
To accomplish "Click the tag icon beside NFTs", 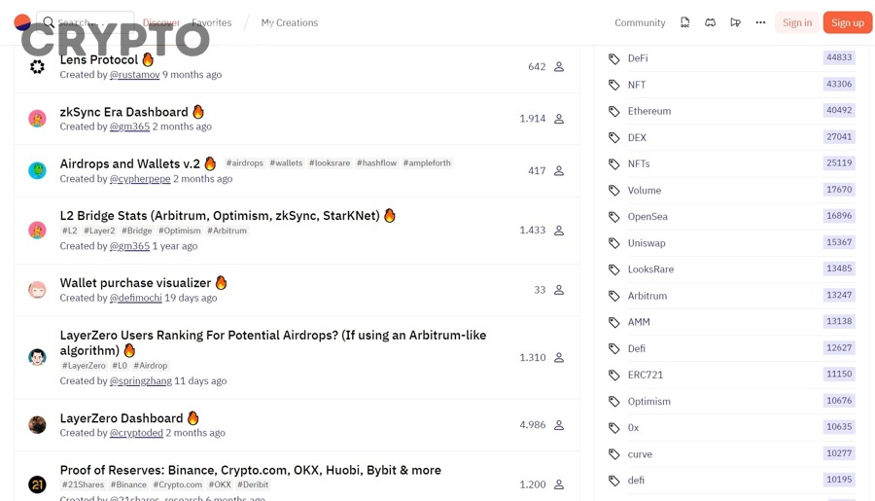I will (613, 164).
